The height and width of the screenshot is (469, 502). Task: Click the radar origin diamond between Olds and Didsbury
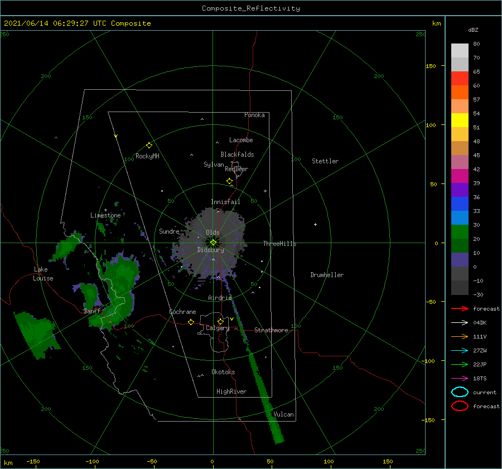coord(213,243)
